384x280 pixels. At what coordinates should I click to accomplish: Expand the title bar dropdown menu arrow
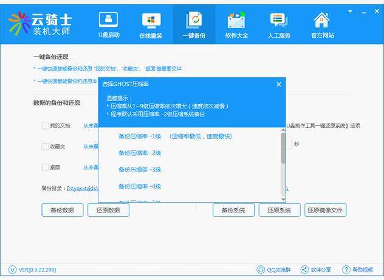pyautogui.click(x=349, y=11)
